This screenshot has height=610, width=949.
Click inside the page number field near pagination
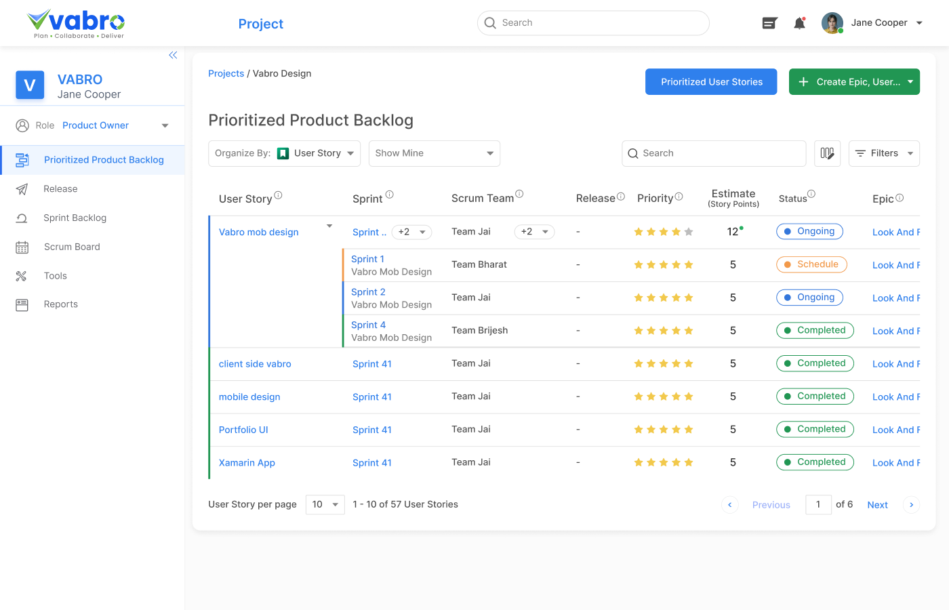tap(818, 504)
